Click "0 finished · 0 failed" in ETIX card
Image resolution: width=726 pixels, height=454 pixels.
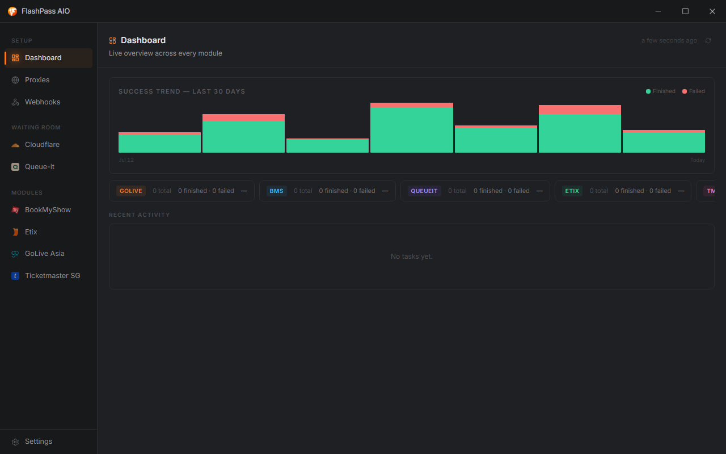pyautogui.click(x=643, y=191)
